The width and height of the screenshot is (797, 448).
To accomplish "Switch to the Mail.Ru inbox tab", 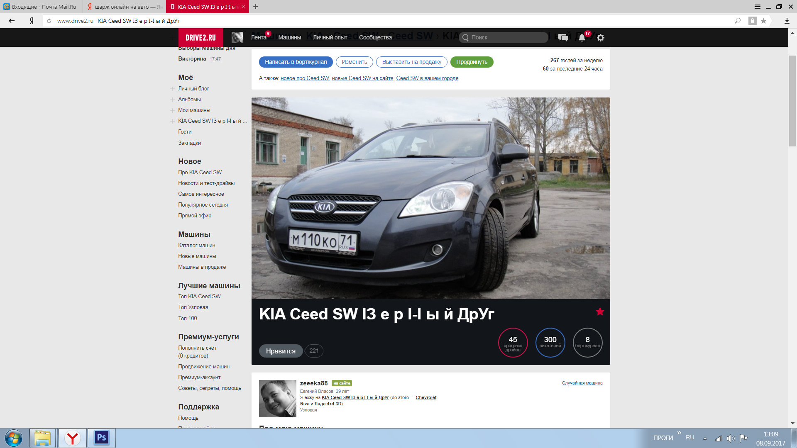I will [42, 7].
